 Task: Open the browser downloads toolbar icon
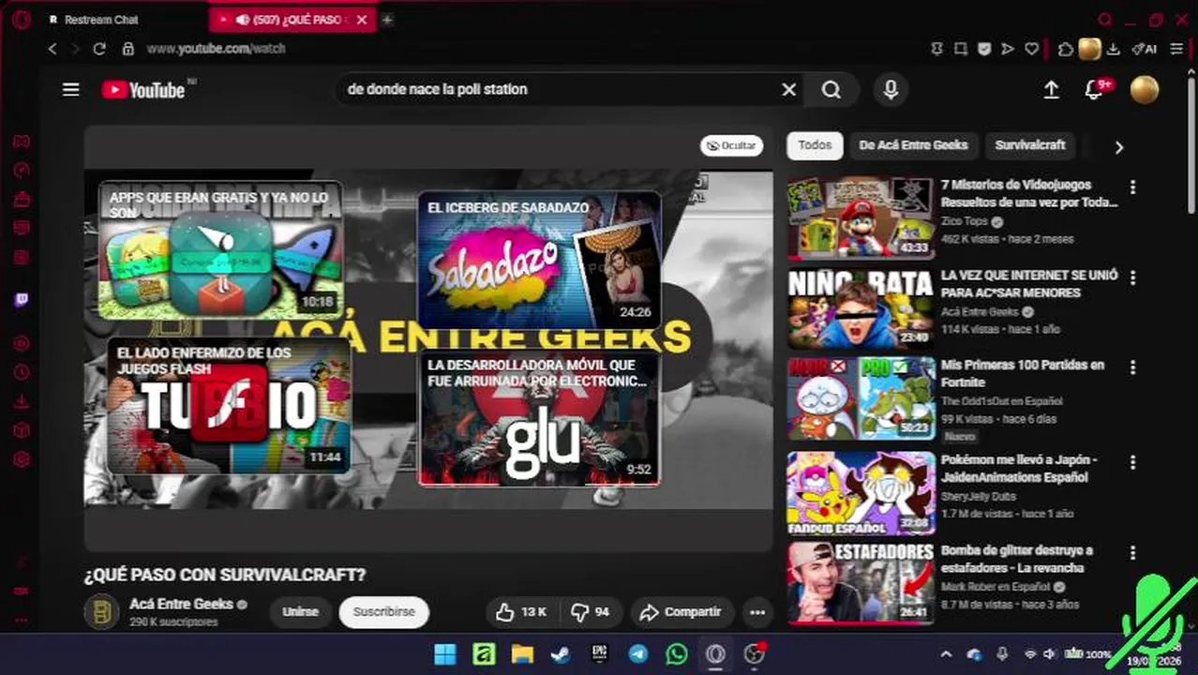(x=1113, y=49)
